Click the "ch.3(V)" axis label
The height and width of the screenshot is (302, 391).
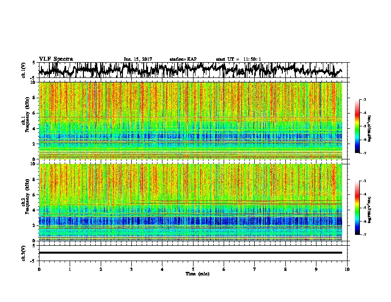23,253
